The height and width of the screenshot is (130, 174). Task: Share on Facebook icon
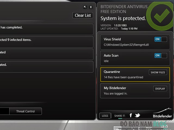pos(131,115)
